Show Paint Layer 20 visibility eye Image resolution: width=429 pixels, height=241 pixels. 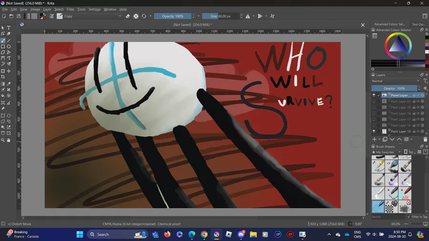coord(374,101)
